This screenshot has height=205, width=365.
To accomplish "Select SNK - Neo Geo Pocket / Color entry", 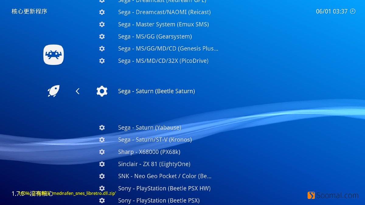I will coord(165,176).
